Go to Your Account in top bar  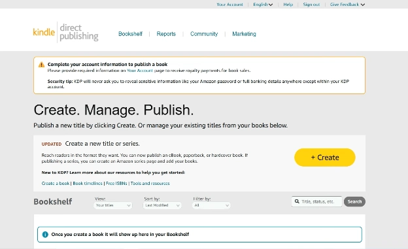(x=229, y=5)
